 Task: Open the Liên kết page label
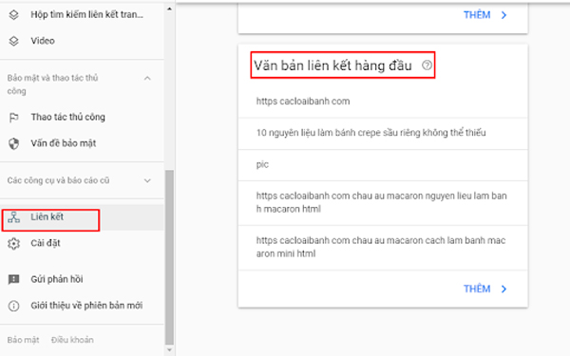(47, 216)
